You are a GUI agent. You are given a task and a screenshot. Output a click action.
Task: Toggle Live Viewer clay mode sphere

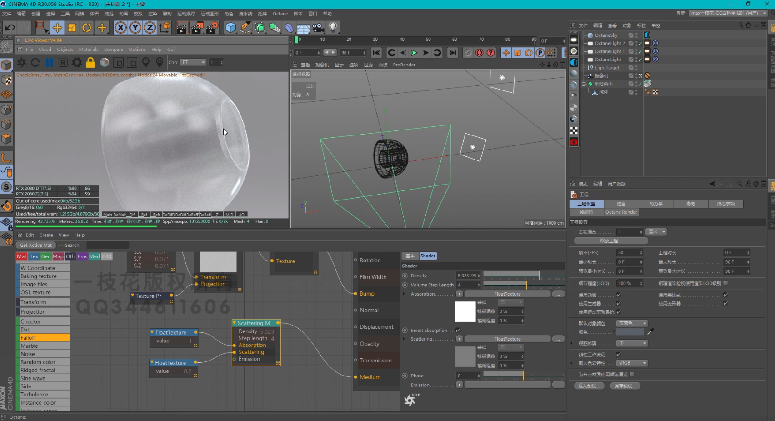105,62
